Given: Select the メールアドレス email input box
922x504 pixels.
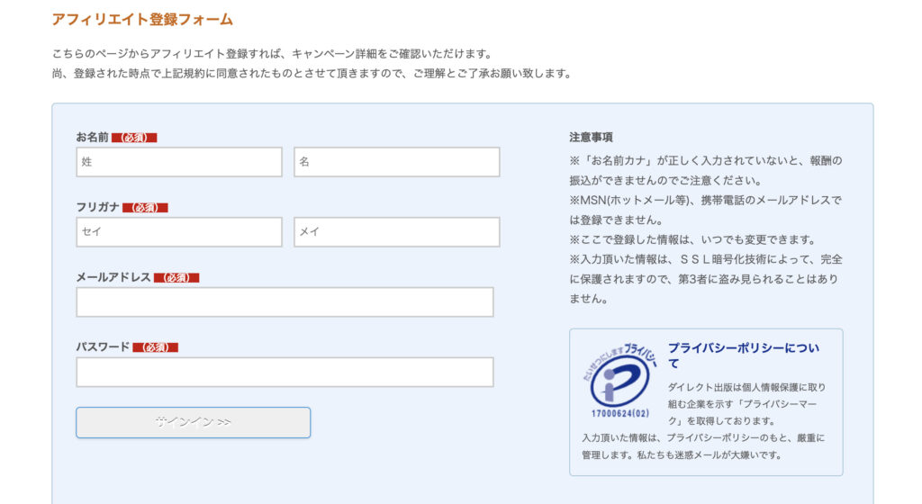Looking at the screenshot, I should 285,301.
